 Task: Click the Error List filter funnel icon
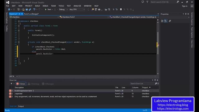[x=12, y=84]
